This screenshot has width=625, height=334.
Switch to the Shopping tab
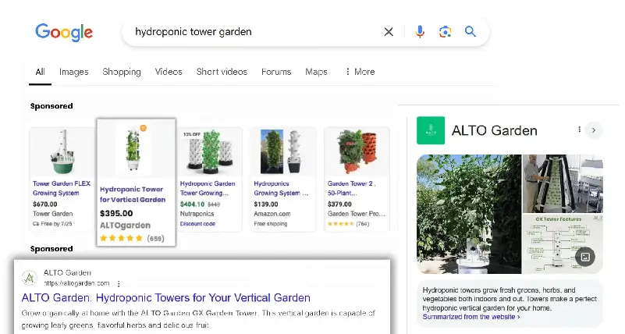tap(122, 72)
